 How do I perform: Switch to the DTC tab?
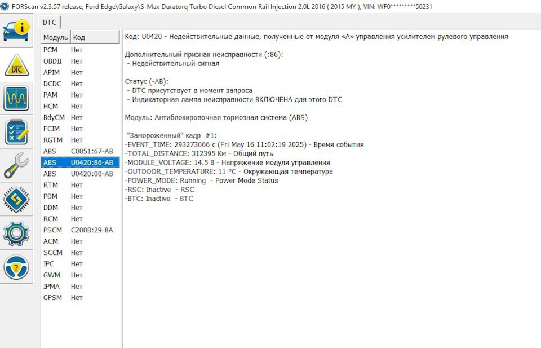pyautogui.click(x=50, y=23)
